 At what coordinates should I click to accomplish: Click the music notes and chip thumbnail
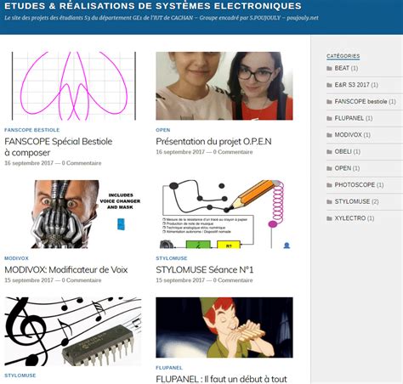(73, 331)
